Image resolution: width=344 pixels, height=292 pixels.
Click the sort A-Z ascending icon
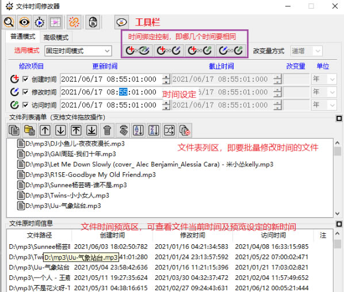click(138, 130)
